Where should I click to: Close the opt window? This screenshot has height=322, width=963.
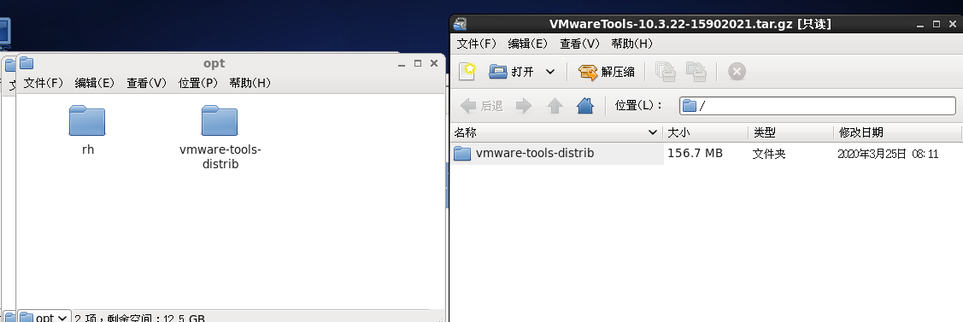coord(434,63)
